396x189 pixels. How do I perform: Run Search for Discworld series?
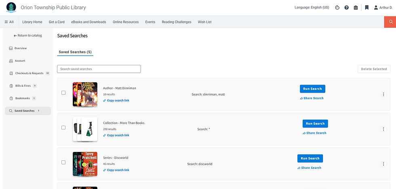click(310, 158)
